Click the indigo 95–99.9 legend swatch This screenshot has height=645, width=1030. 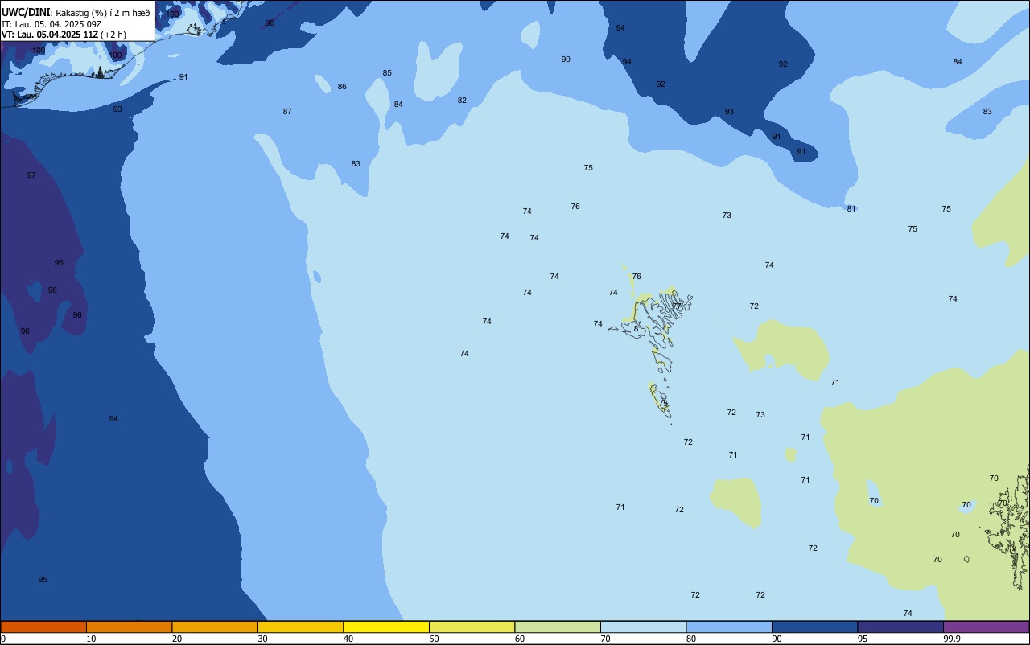900,627
